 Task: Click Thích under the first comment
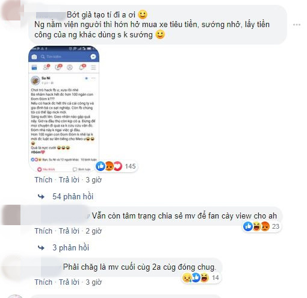click(x=43, y=180)
